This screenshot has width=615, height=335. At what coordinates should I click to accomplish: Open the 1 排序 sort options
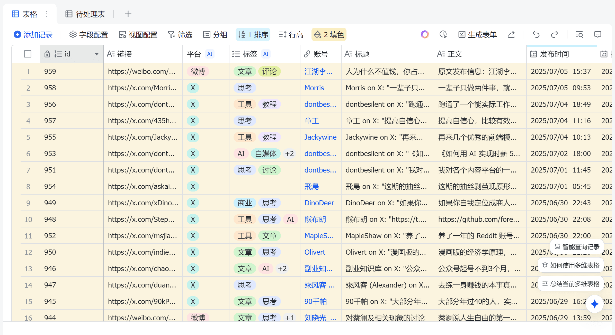pos(253,34)
